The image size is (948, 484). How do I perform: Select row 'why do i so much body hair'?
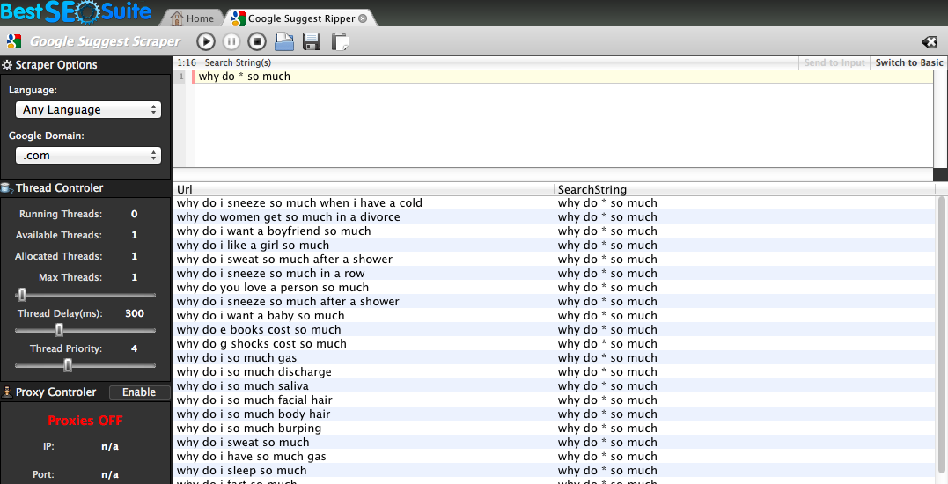pyautogui.click(x=554, y=414)
